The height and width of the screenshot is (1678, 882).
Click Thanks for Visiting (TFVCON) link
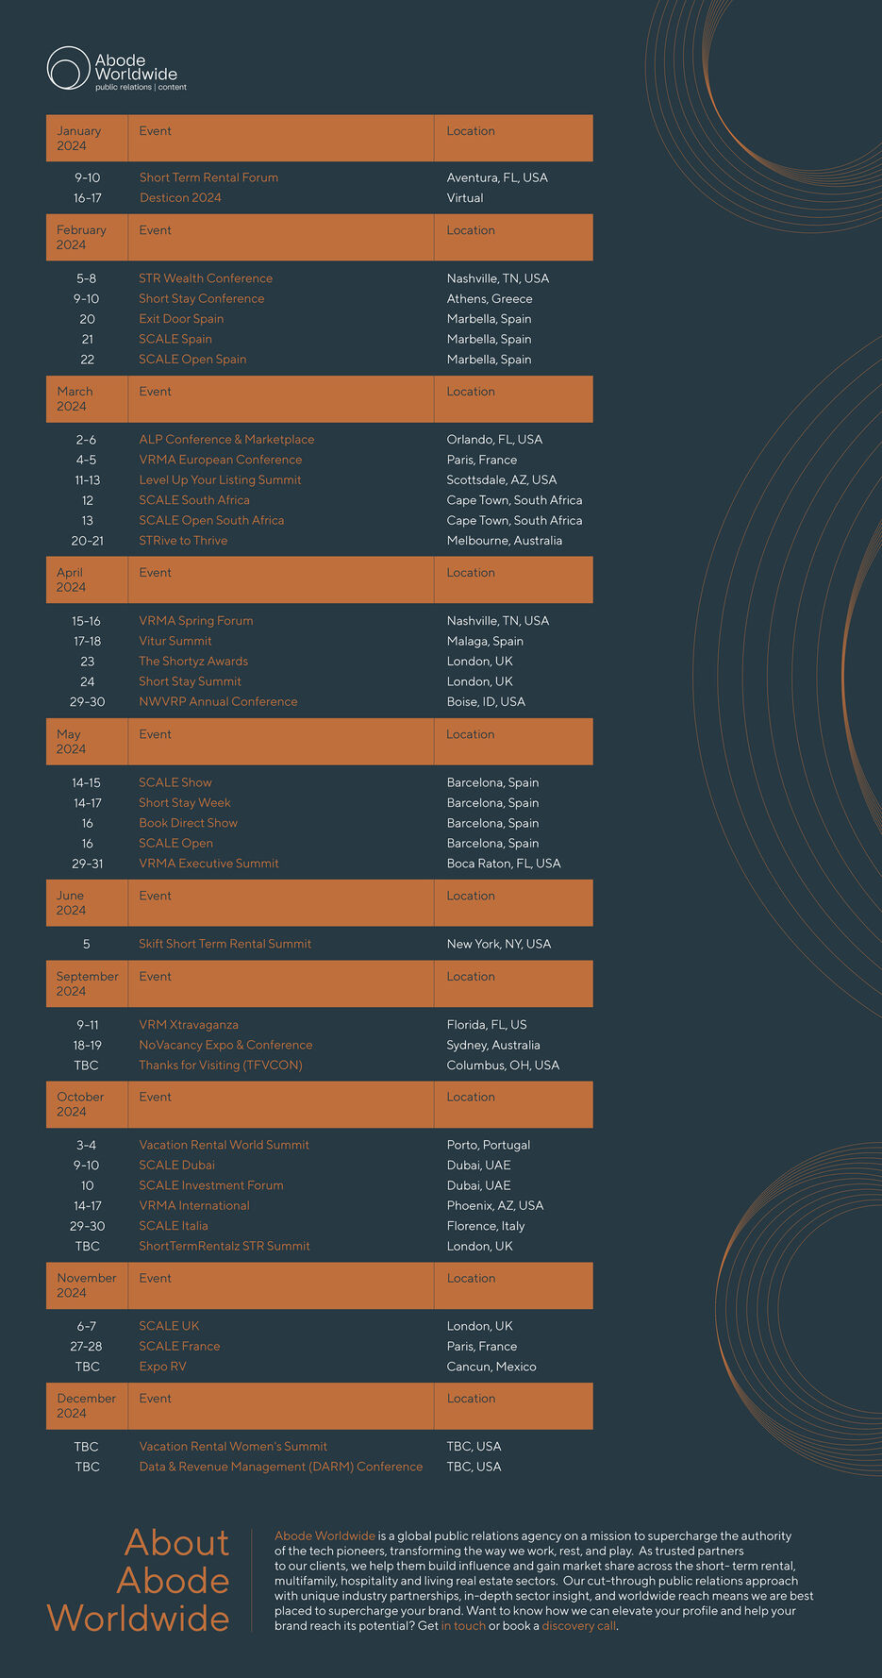[221, 1066]
